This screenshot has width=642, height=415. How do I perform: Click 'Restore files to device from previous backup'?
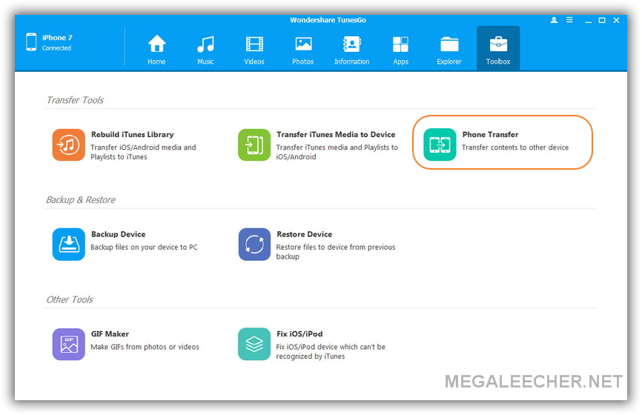coord(336,252)
